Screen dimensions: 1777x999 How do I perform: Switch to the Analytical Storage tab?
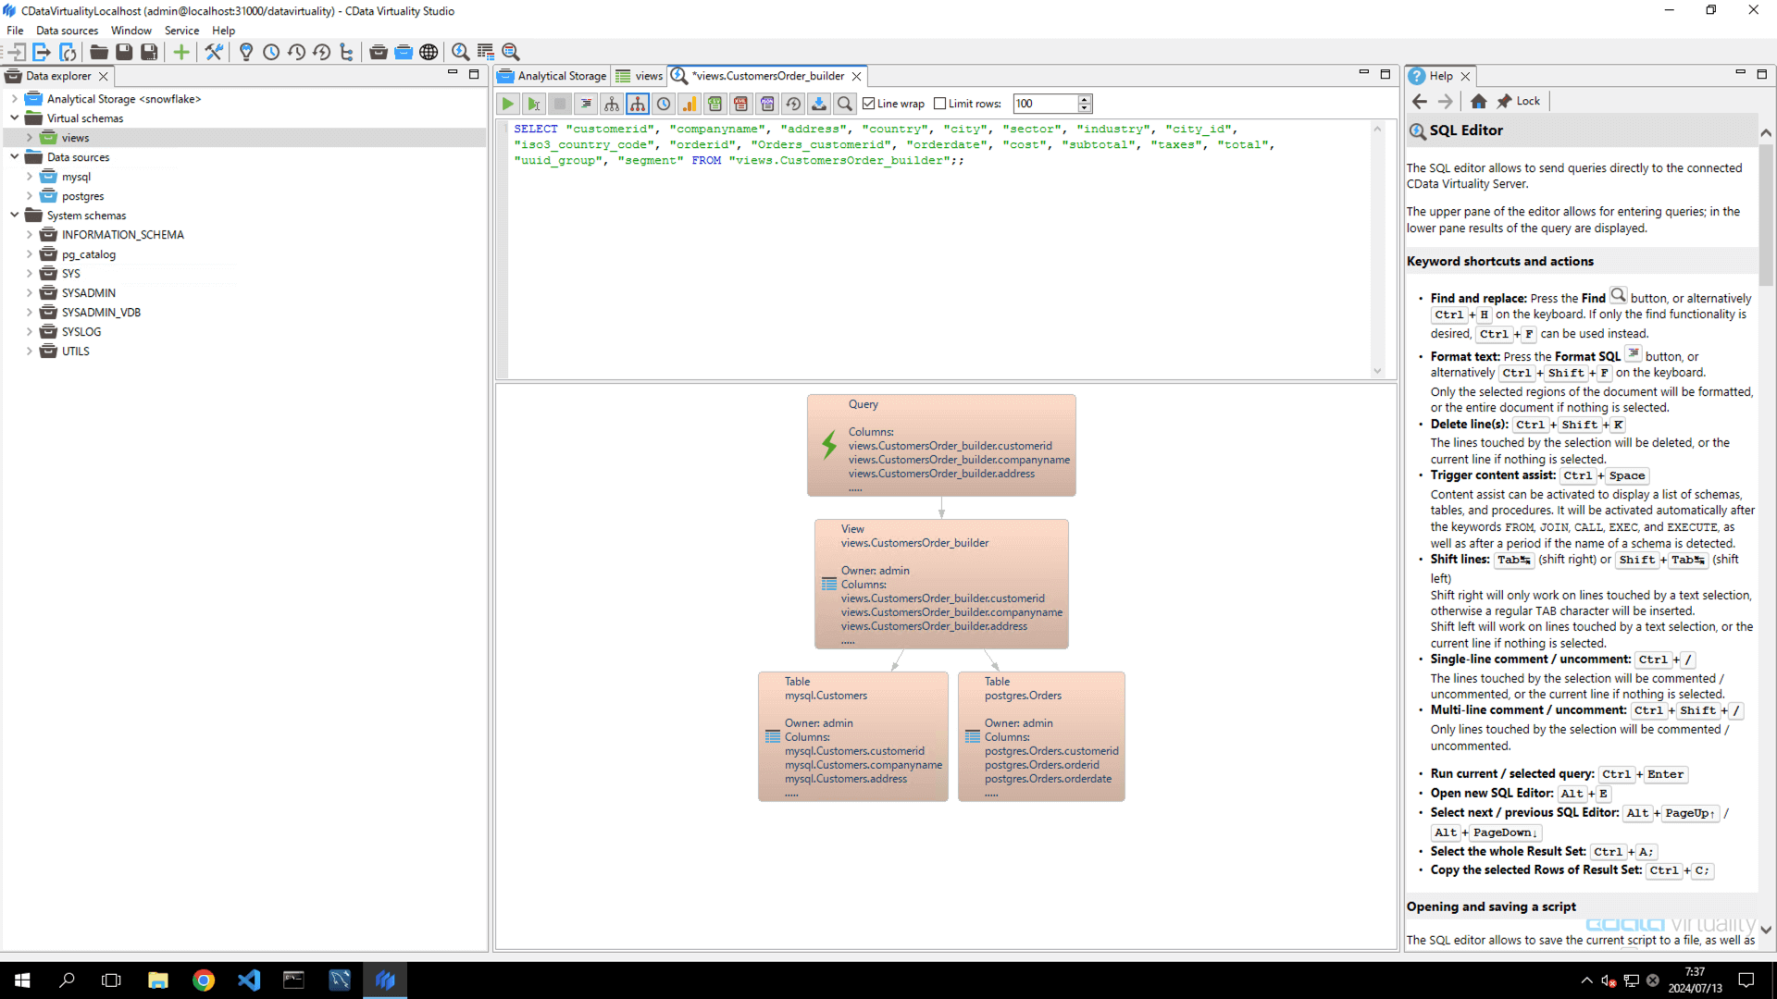(559, 76)
